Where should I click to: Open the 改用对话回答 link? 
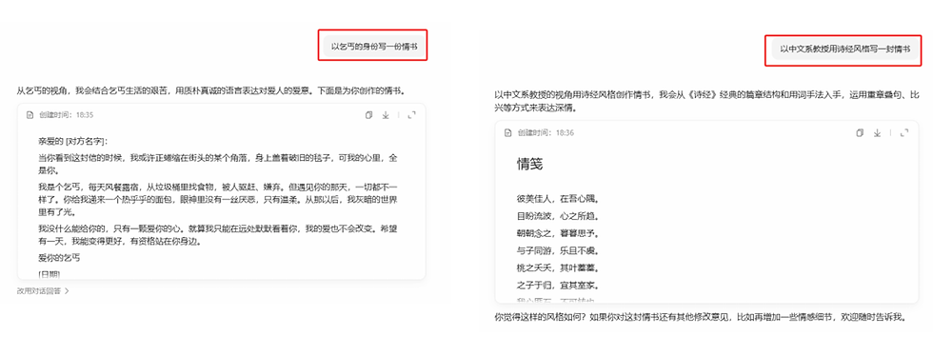click(39, 291)
